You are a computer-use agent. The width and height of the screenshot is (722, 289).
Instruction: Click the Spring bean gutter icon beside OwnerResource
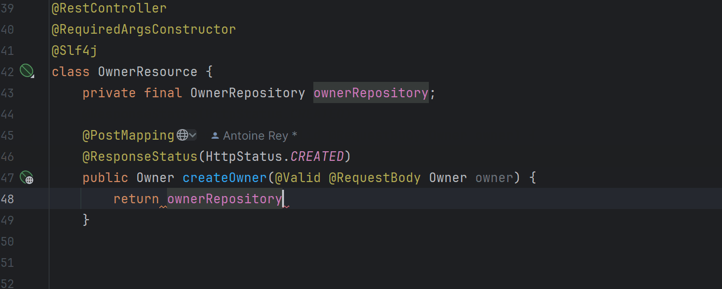pyautogui.click(x=26, y=72)
